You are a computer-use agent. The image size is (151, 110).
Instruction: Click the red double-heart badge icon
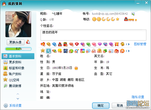click(x=43, y=44)
